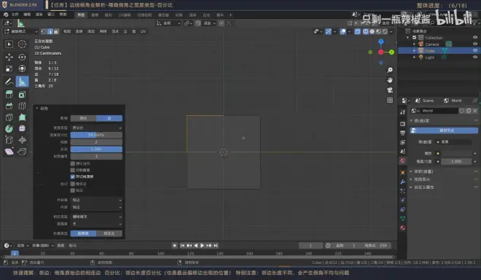Viewport: 481px width, 280px height.
Task: Click the viewport zoom magnifier icon
Action: (x=390, y=70)
